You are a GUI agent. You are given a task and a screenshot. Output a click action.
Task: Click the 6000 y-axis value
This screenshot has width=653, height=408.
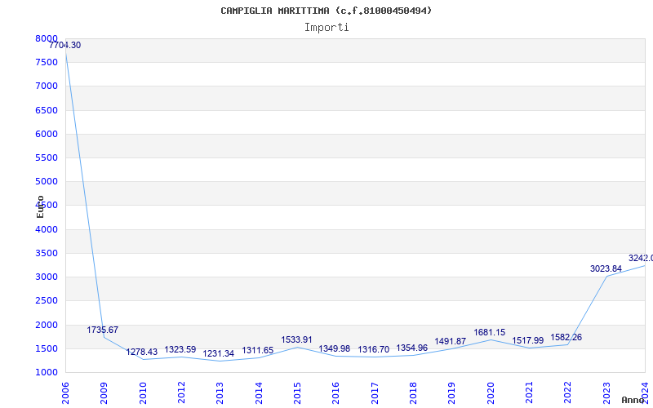tap(47, 134)
